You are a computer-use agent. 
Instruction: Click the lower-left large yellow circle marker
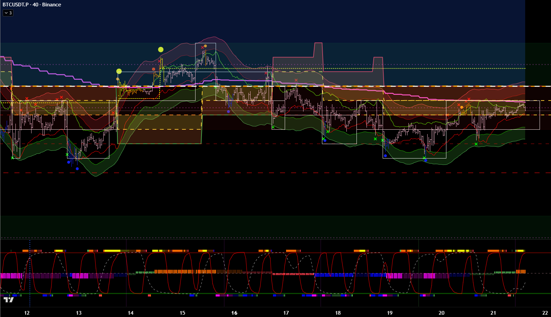tap(119, 71)
